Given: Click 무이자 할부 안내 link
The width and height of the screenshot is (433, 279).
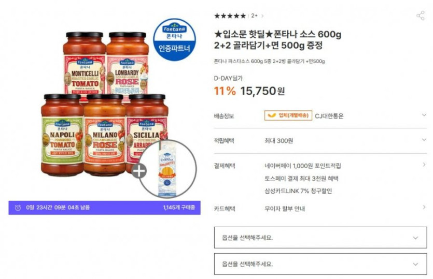Looking at the screenshot, I should (x=285, y=209).
